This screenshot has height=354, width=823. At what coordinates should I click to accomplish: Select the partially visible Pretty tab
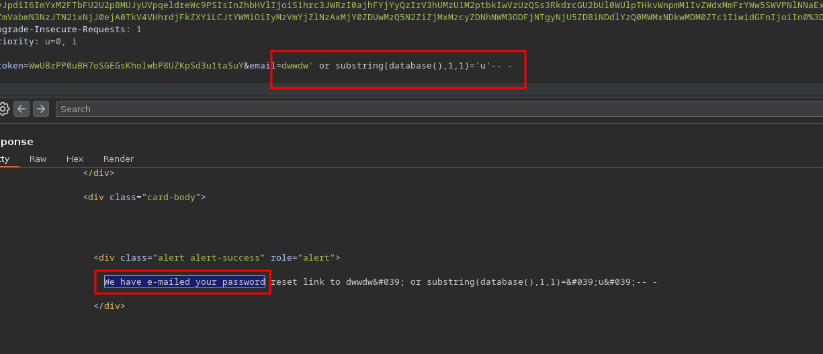click(5, 159)
